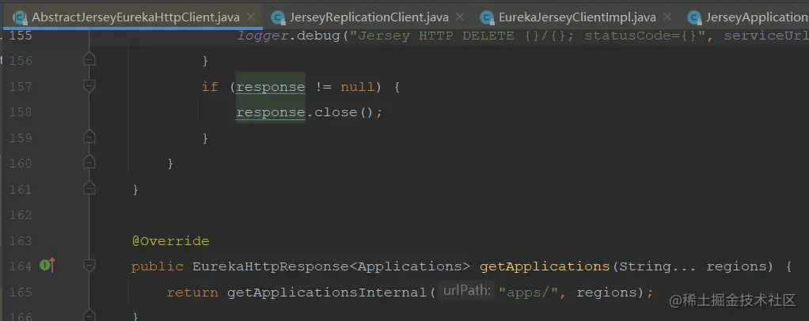Click the "apps/" string literal
This screenshot has height=321, width=809.
(x=528, y=293)
